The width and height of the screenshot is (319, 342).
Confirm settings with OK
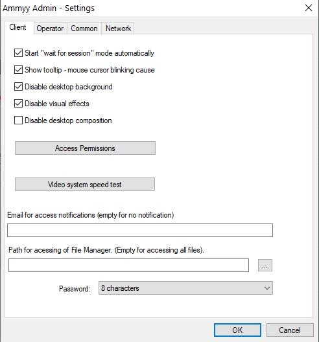[x=237, y=330]
